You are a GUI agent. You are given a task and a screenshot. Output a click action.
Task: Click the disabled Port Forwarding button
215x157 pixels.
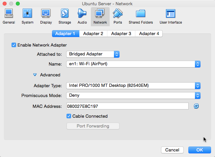click(x=93, y=126)
